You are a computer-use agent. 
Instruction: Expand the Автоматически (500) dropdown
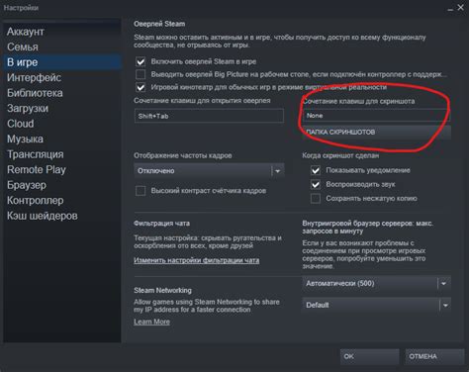click(376, 284)
